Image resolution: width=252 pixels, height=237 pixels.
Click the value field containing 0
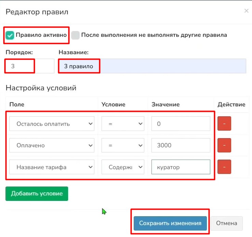click(x=181, y=124)
